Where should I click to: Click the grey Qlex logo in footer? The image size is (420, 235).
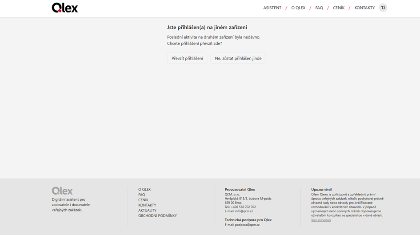point(62,191)
